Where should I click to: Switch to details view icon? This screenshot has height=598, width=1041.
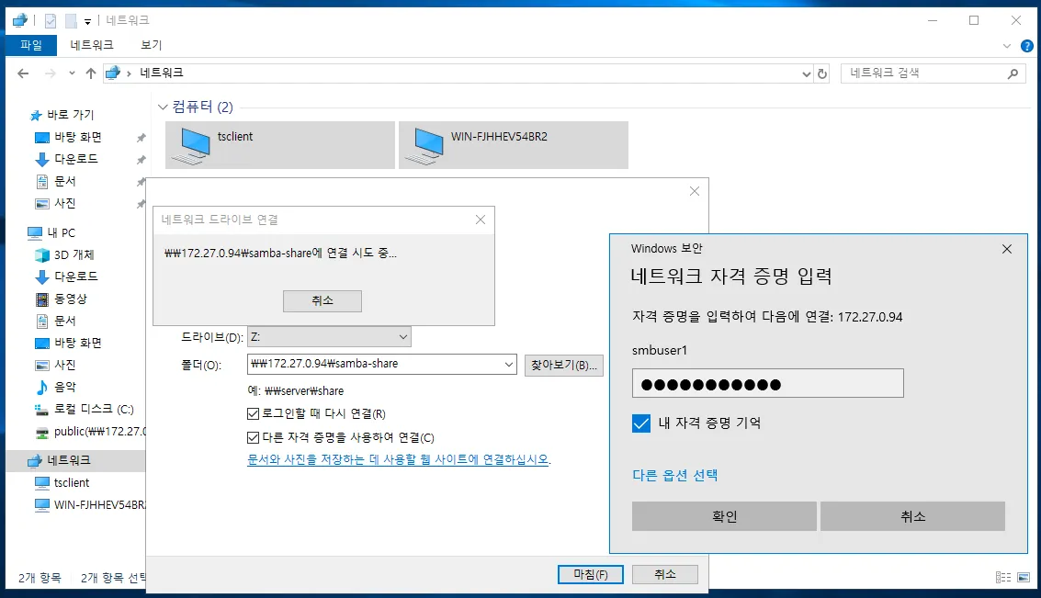(x=1003, y=578)
